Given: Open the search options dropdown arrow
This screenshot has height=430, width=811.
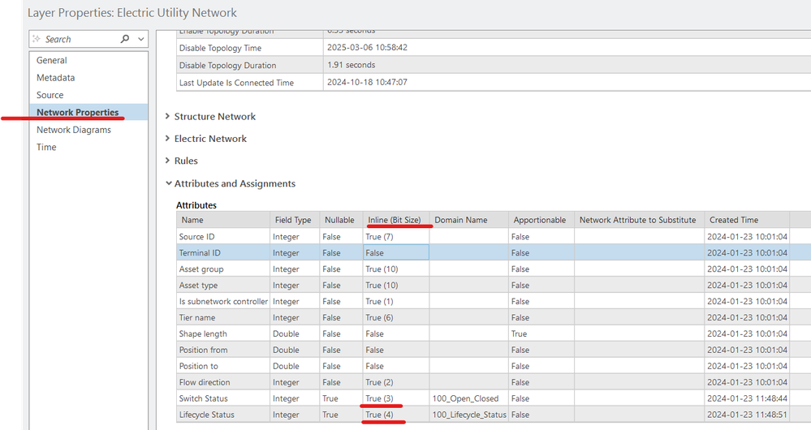Looking at the screenshot, I should tap(140, 39).
